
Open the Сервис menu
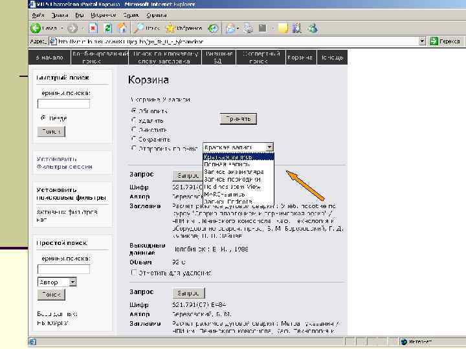pos(131,15)
